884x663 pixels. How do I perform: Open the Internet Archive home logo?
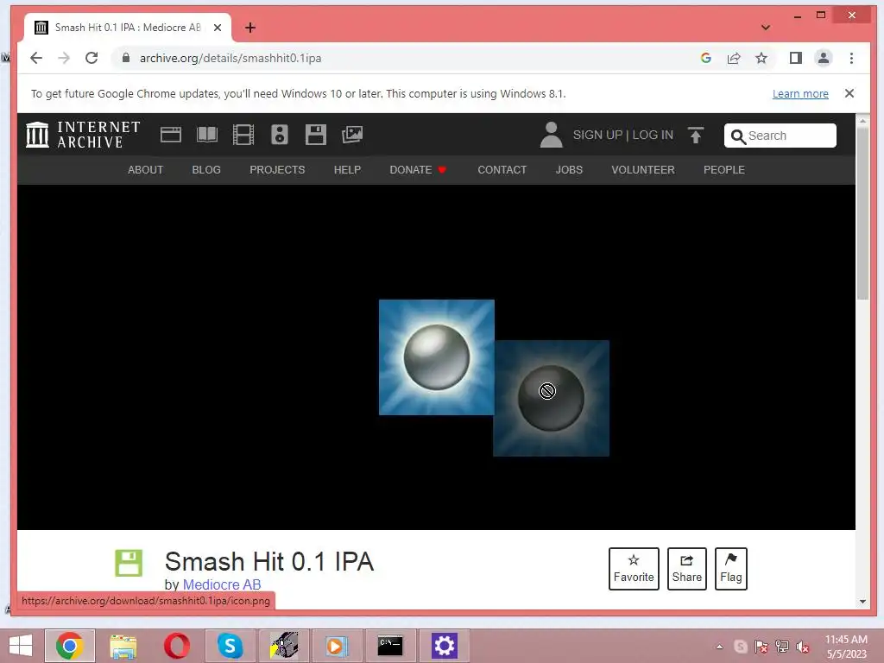tap(83, 135)
